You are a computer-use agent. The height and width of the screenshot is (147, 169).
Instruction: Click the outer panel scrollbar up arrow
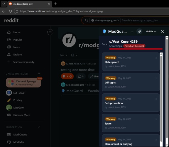167,37
